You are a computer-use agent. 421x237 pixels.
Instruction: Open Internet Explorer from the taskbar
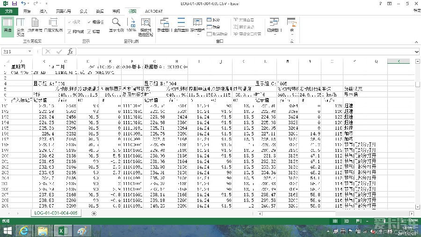click(24, 231)
